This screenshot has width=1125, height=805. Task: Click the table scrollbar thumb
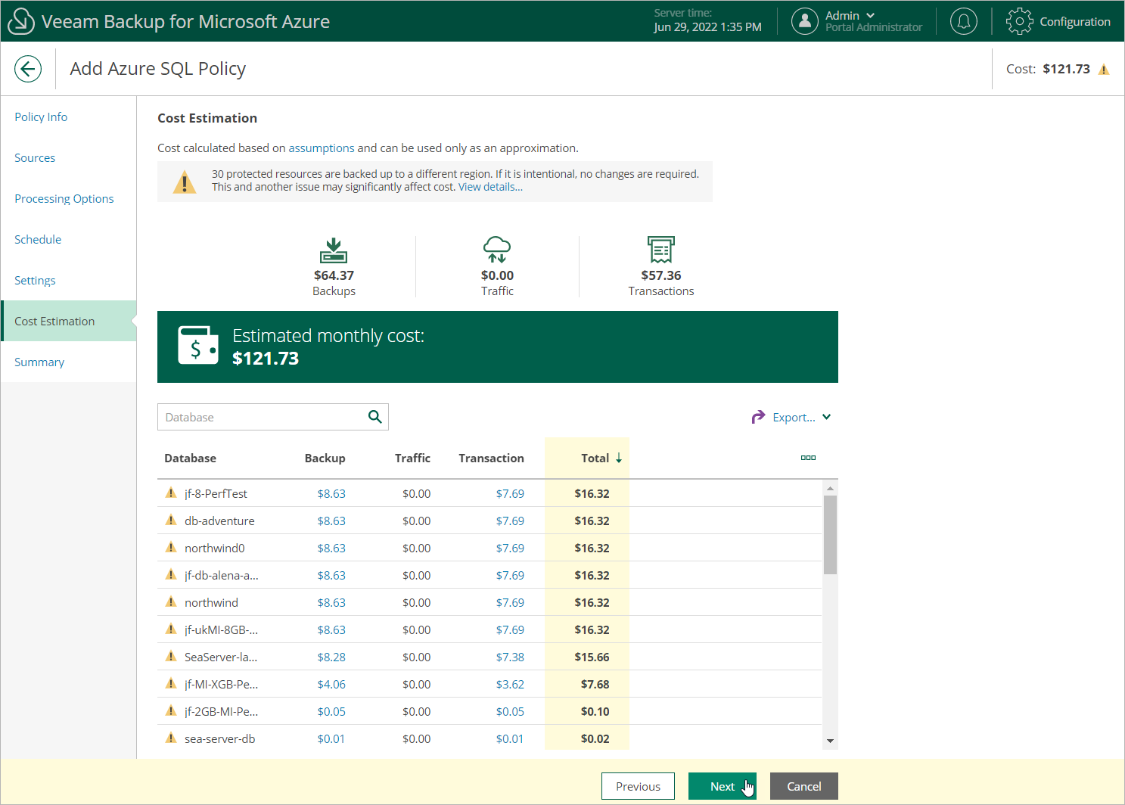[830, 535]
